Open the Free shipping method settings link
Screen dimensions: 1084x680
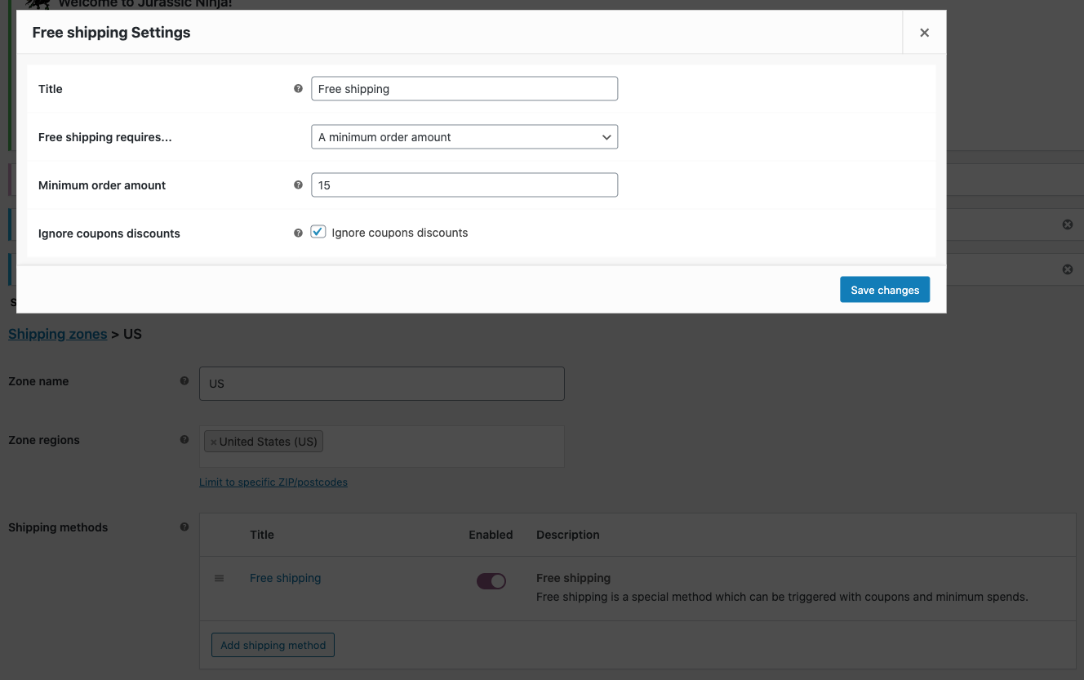(285, 577)
